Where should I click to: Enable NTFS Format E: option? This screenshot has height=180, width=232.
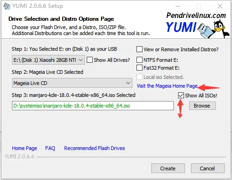[x=139, y=60]
